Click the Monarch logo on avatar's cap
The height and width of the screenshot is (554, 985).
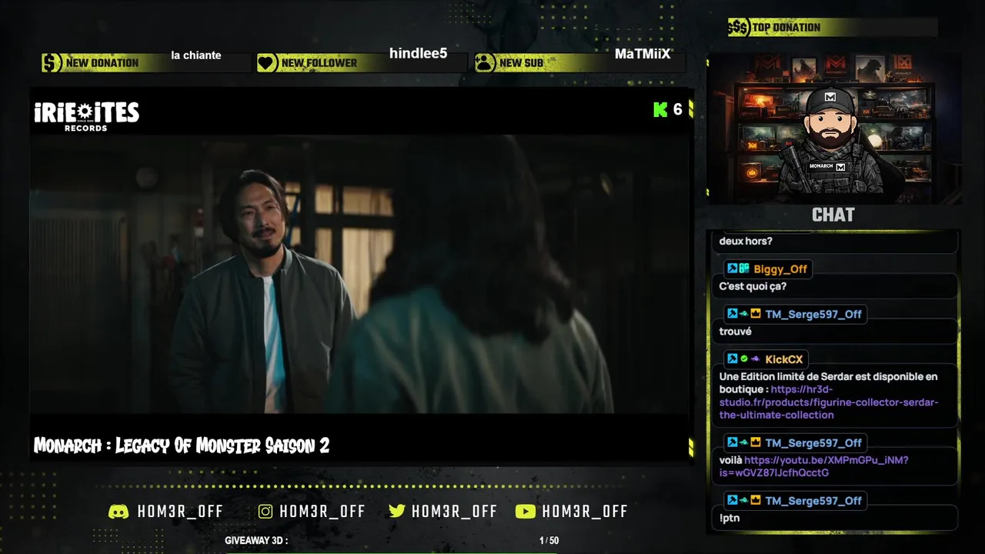coord(830,97)
